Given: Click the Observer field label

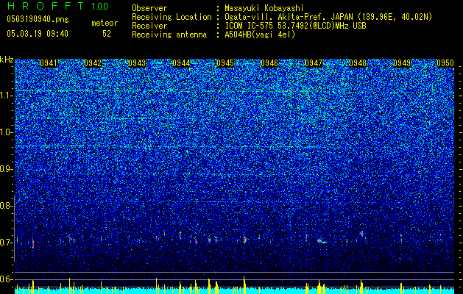Looking at the screenshot, I should [x=149, y=8].
